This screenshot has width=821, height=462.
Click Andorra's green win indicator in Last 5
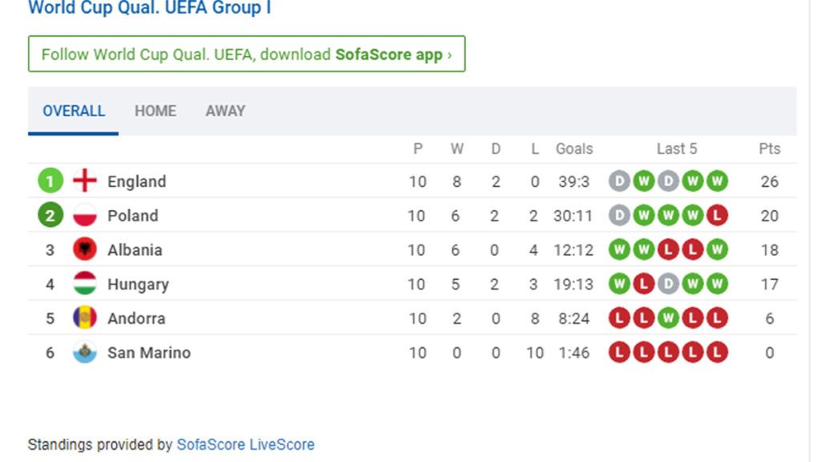(668, 318)
